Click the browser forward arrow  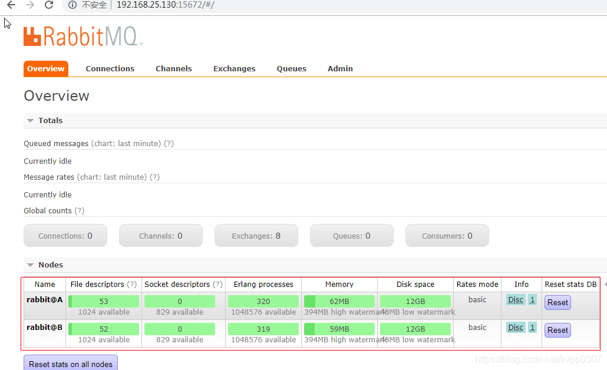[x=30, y=5]
